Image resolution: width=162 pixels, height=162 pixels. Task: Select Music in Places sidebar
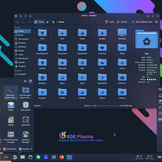tap(22, 35)
